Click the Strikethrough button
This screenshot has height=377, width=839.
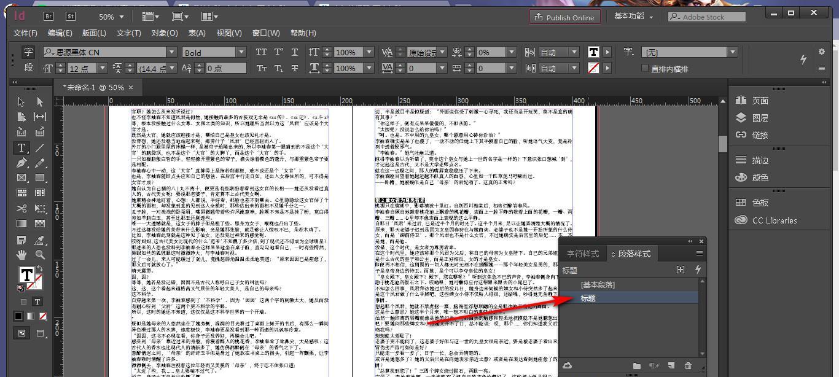[x=295, y=68]
